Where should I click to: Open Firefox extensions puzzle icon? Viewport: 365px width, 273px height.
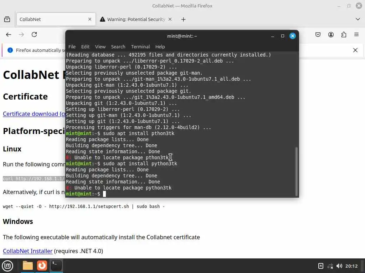[x=344, y=34]
